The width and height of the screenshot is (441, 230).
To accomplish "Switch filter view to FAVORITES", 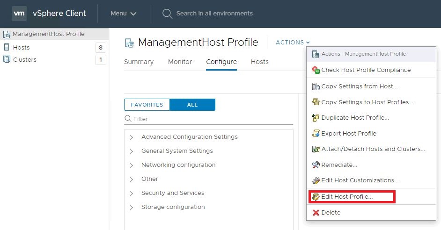I will coord(147,105).
